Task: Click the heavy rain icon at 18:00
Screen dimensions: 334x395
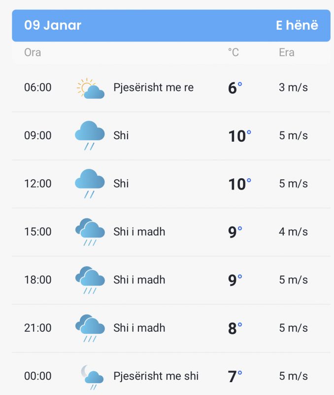Action: (x=90, y=280)
